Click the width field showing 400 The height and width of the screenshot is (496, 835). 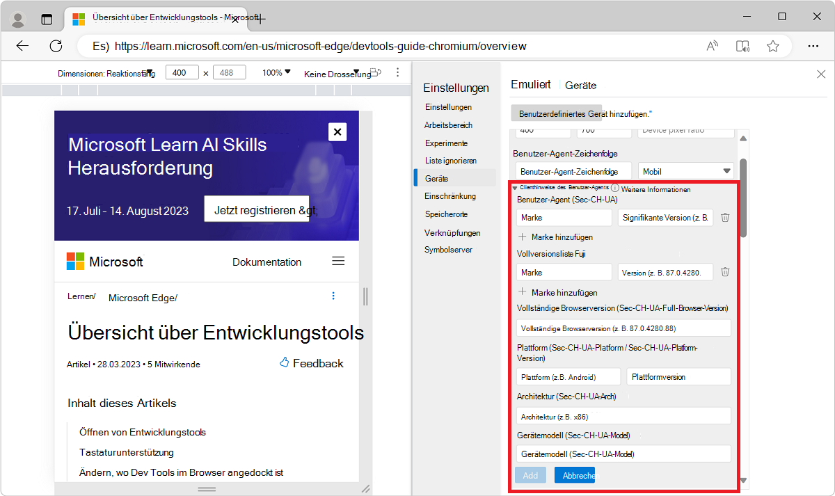tap(181, 72)
